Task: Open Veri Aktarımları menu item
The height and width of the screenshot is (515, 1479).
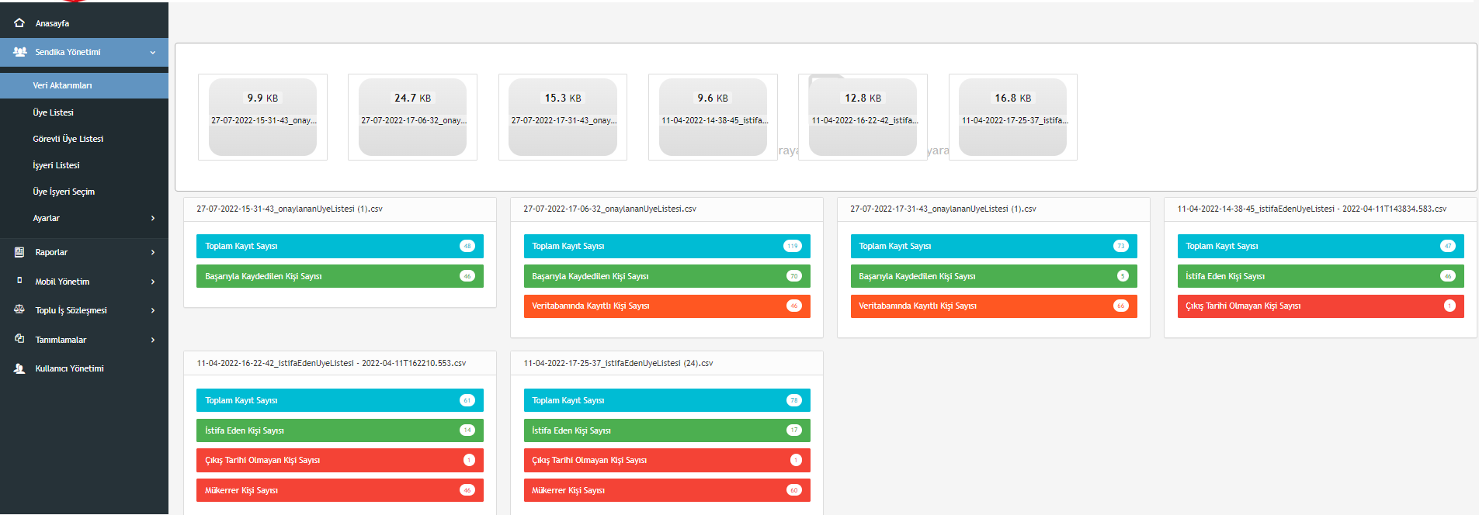Action: click(62, 85)
